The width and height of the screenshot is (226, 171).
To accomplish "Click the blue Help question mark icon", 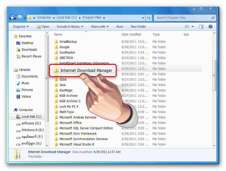I will (x=210, y=27).
